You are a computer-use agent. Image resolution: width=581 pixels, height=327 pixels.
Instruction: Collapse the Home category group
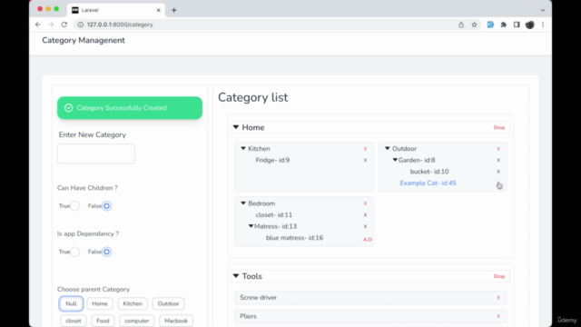(236, 127)
